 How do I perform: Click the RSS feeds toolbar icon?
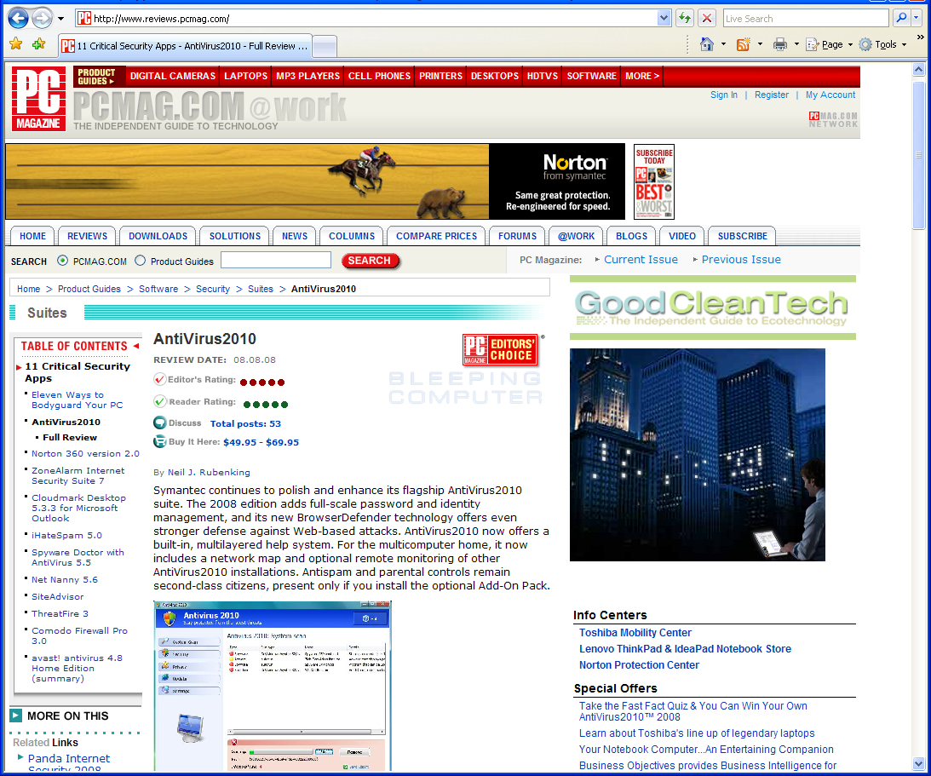(x=744, y=44)
